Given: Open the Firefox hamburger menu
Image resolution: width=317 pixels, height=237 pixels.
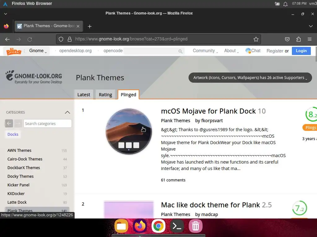Looking at the screenshot, I should (x=310, y=39).
